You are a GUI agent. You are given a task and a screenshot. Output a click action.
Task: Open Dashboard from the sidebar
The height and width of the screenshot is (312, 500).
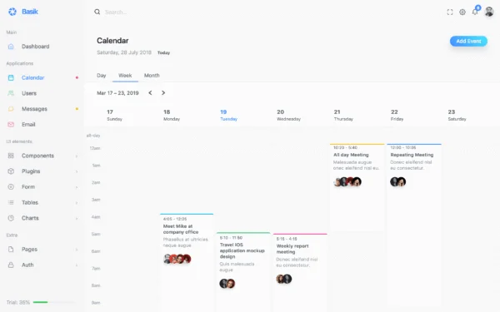pos(35,47)
